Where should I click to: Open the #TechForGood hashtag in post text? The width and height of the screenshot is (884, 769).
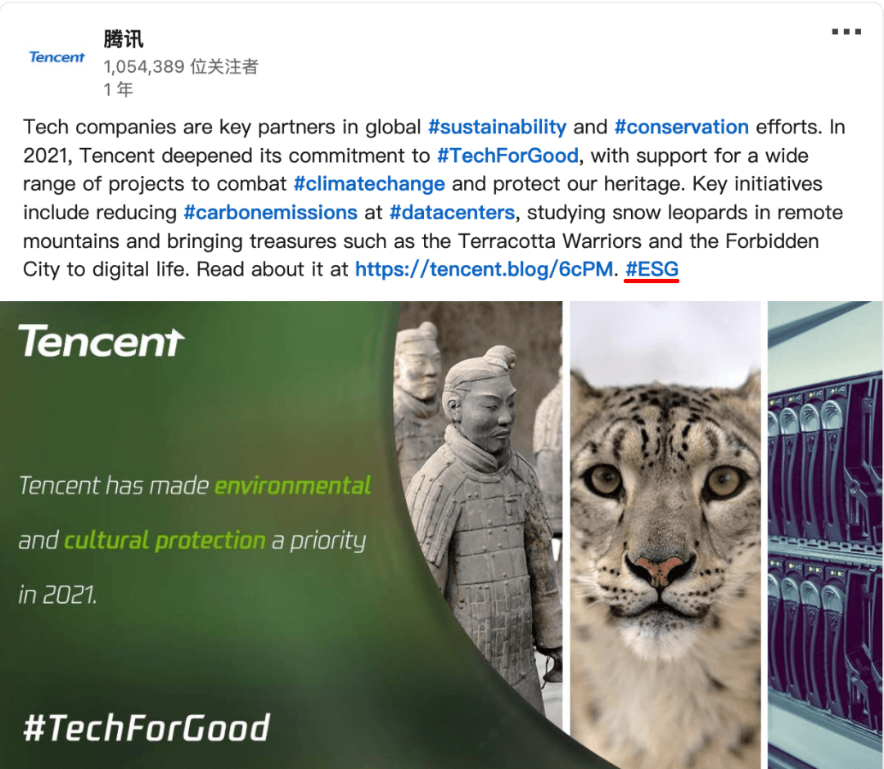(x=507, y=155)
